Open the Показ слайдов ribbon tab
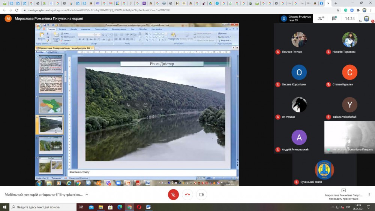The height and width of the screenshot is (211, 375). point(101,29)
